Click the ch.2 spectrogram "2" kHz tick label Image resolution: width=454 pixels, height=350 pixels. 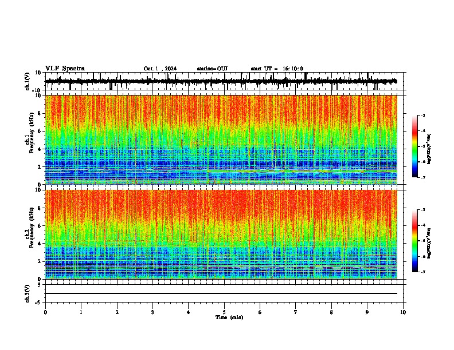(x=40, y=261)
